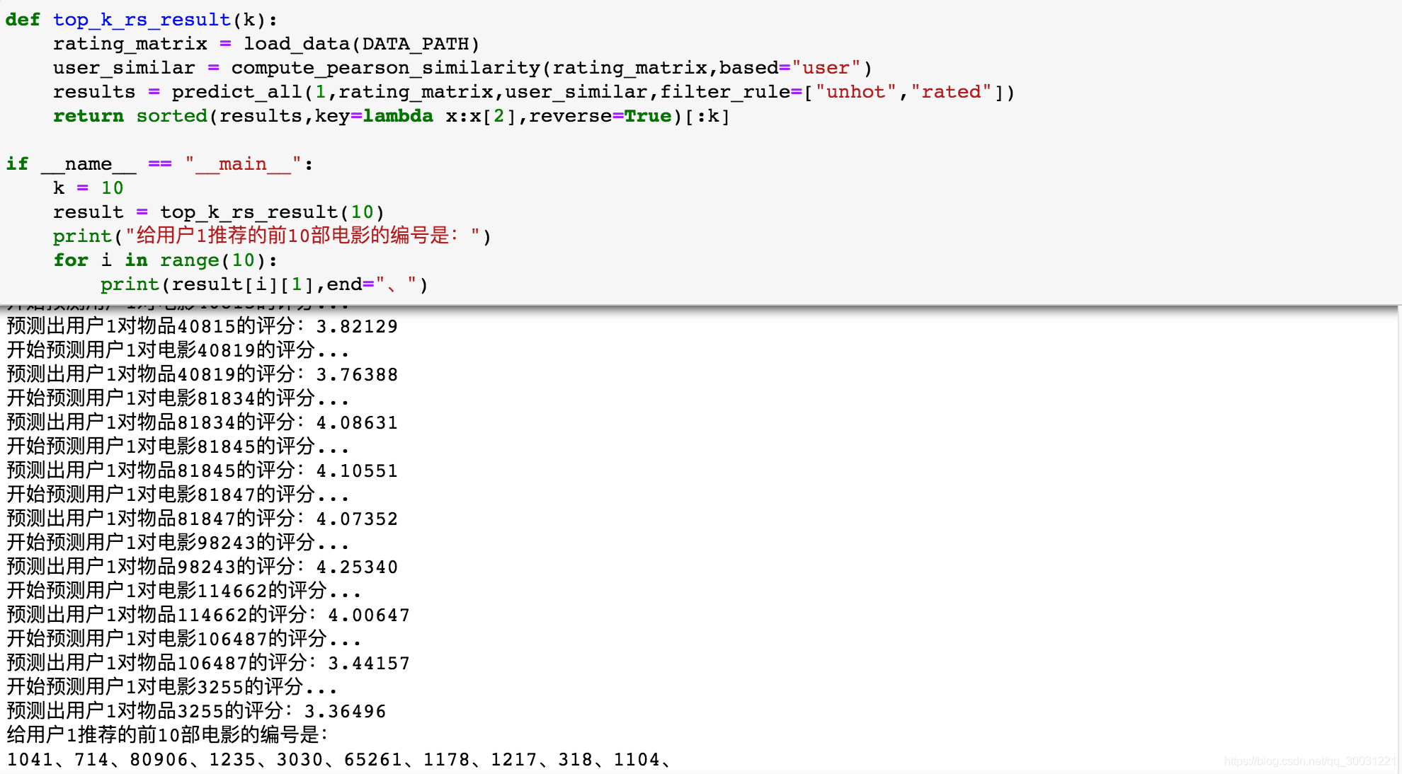Click the for i in range(10) line
This screenshot has width=1402, height=774.
click(x=165, y=260)
